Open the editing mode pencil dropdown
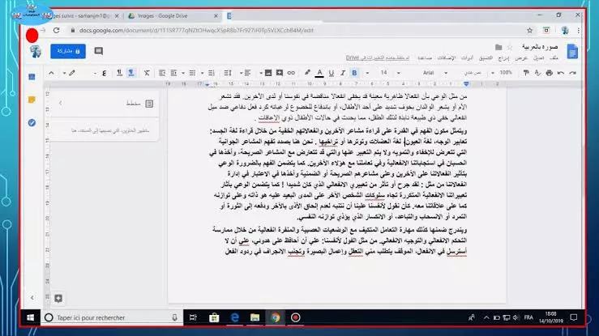 (69, 73)
